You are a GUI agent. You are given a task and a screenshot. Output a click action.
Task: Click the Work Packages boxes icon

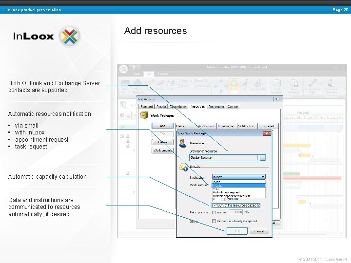click(144, 115)
